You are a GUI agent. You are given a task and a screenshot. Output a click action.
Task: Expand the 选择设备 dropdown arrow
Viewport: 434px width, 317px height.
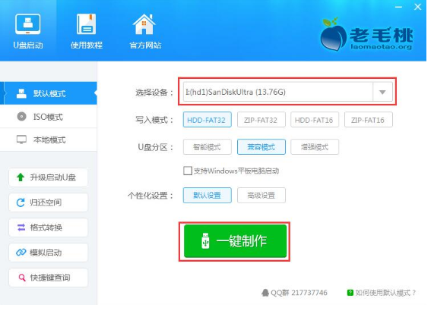[382, 92]
